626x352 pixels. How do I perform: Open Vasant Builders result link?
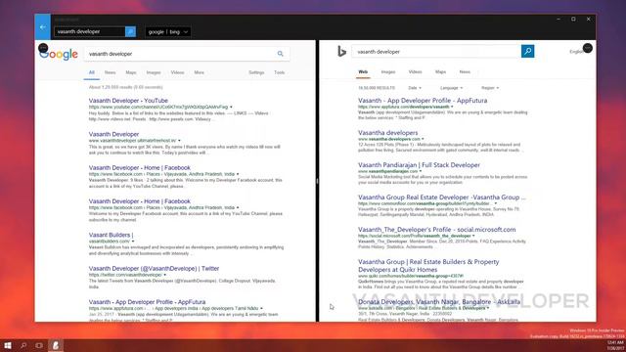pyautogui.click(x=111, y=235)
